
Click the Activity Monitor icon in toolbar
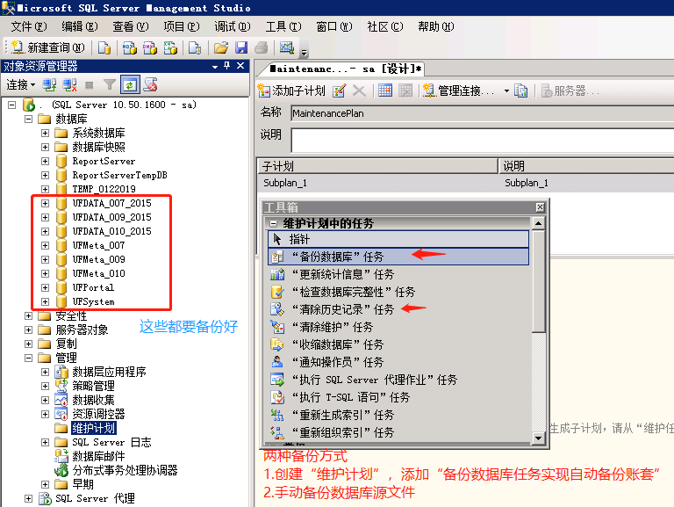287,47
